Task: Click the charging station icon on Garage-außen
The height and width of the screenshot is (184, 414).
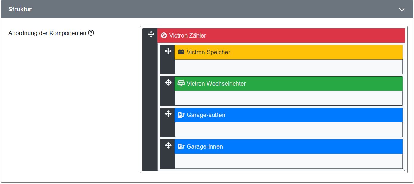Action: tap(181, 115)
